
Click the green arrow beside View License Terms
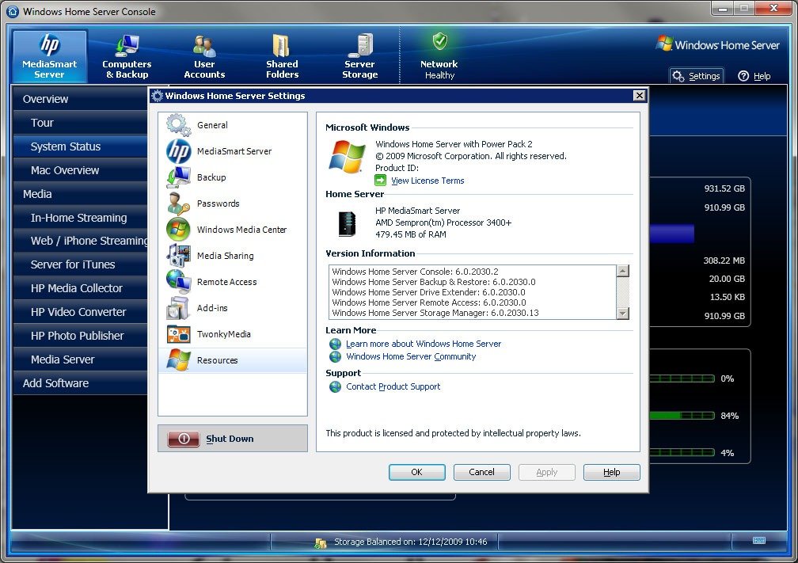pos(380,181)
